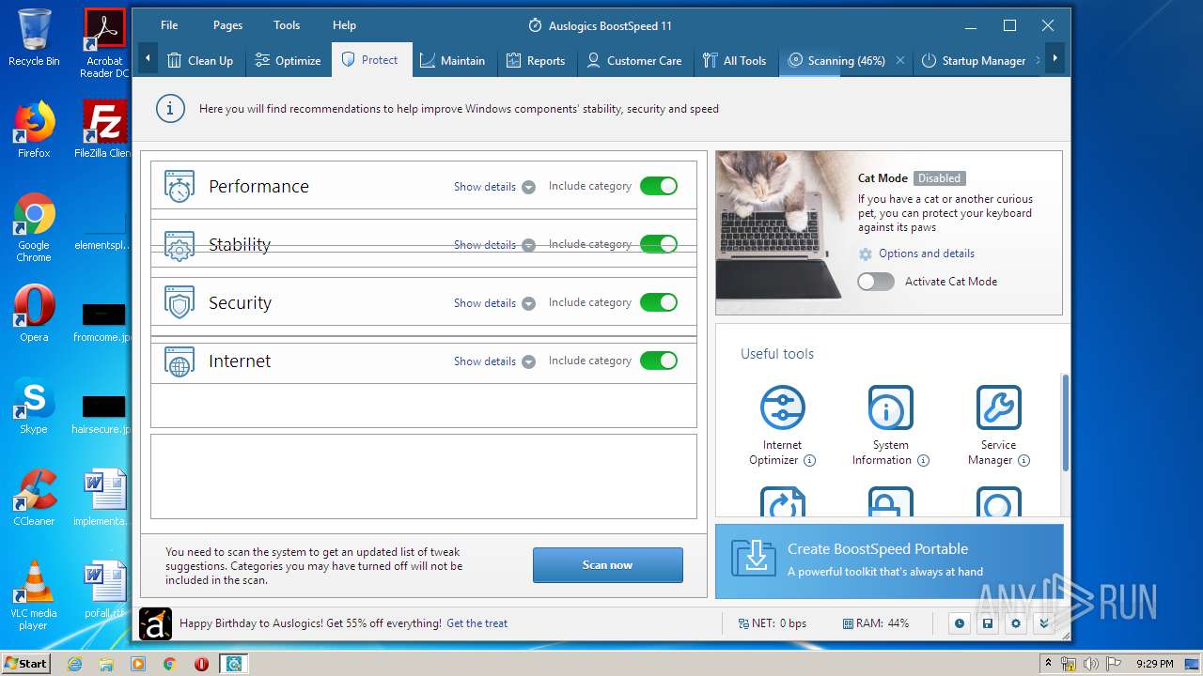This screenshot has width=1203, height=676.
Task: Expand Show details for Security
Action: 494,303
